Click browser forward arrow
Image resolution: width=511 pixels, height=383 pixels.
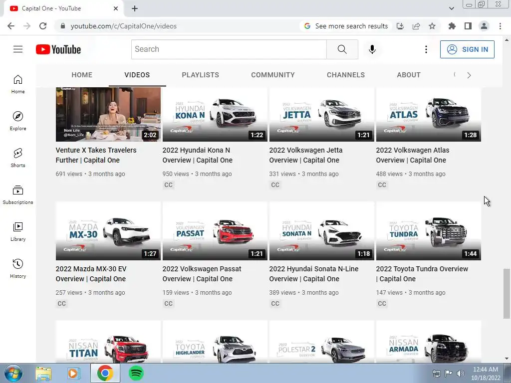pyautogui.click(x=27, y=26)
